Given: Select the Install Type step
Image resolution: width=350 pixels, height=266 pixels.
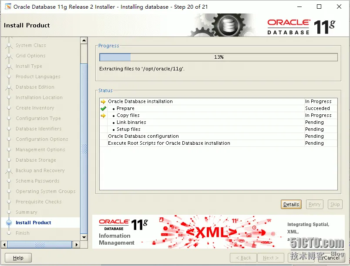Looking at the screenshot, I should pos(29,66).
